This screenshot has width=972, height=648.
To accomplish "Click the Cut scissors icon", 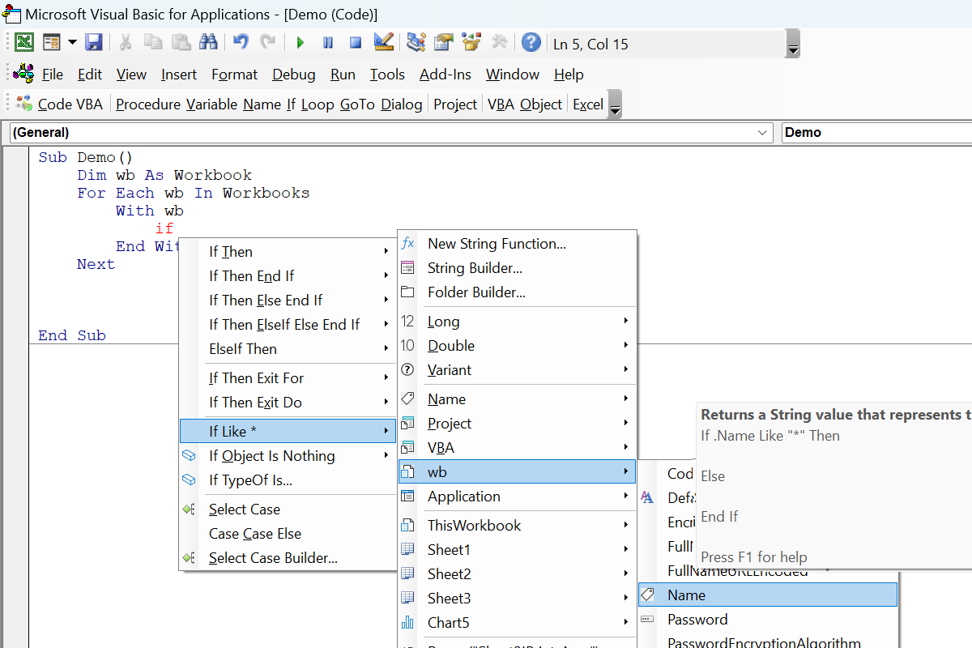I will 126,43.
